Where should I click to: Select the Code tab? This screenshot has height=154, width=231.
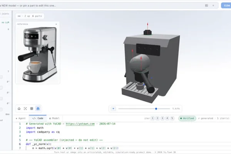coord(38,118)
